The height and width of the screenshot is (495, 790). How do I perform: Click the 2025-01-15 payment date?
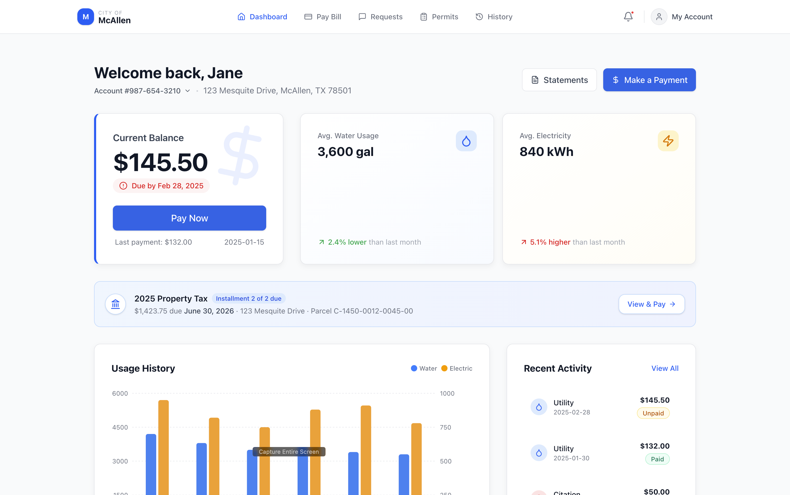(x=244, y=242)
